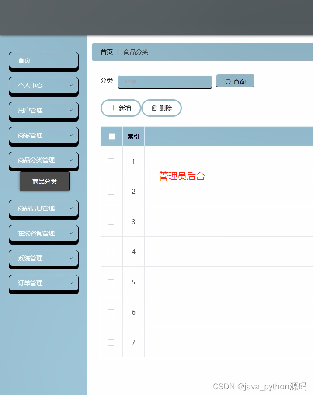
Task: Click the 删除 delete button
Action: 161,108
